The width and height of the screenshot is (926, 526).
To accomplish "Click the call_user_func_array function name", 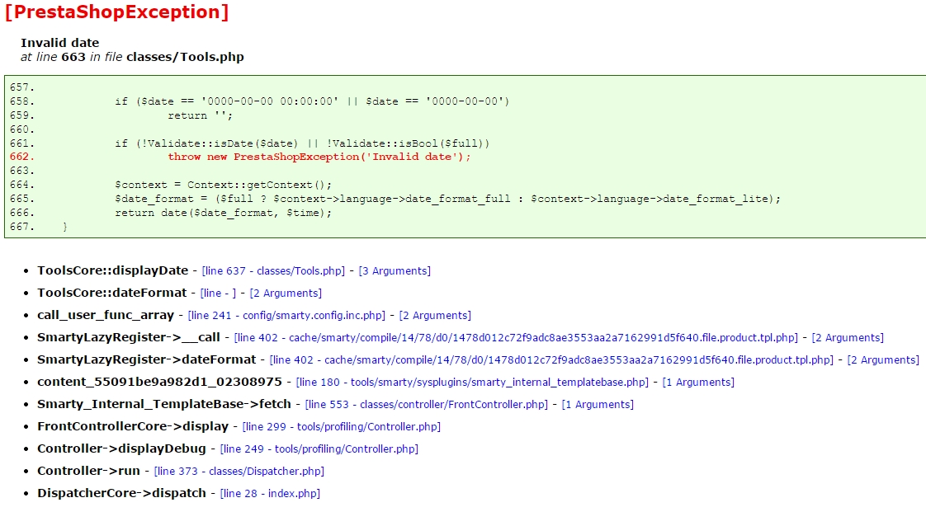I will (106, 316).
